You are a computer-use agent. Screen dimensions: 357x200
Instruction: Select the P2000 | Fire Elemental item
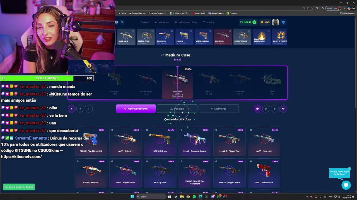(x=91, y=141)
